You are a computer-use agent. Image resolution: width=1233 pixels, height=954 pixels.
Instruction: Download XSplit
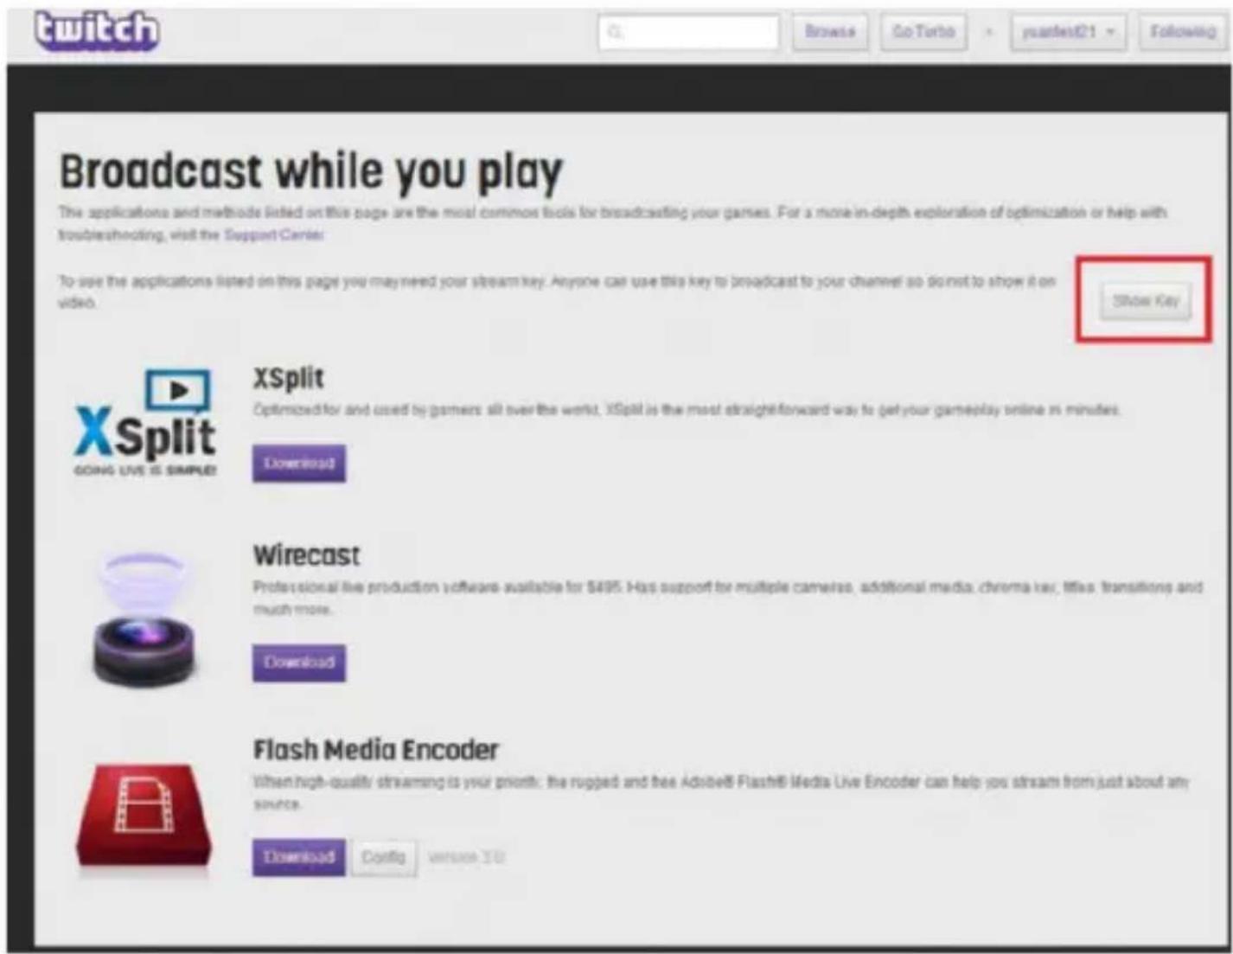pyautogui.click(x=300, y=463)
